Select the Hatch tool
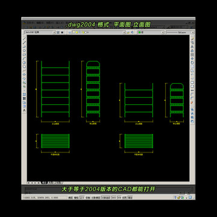The image size is (217, 217). click(x=25, y=95)
